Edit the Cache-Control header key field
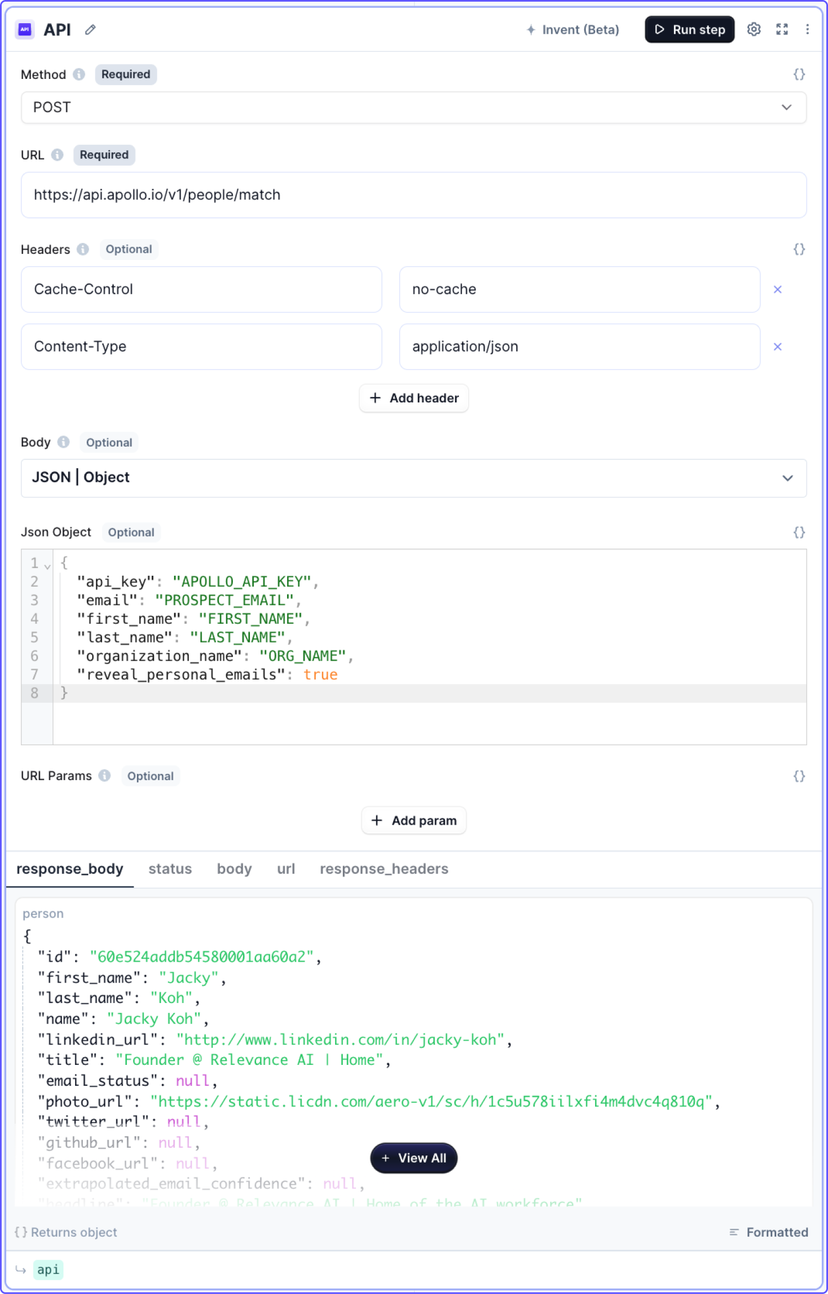The height and width of the screenshot is (1294, 828). pyautogui.click(x=201, y=289)
